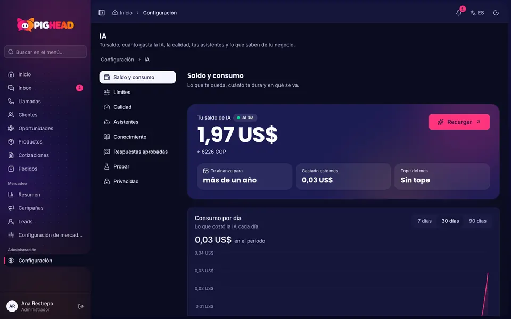The height and width of the screenshot is (319, 511).
Task: Collapse the sidebar with the panel toggle icon
Action: tap(102, 13)
